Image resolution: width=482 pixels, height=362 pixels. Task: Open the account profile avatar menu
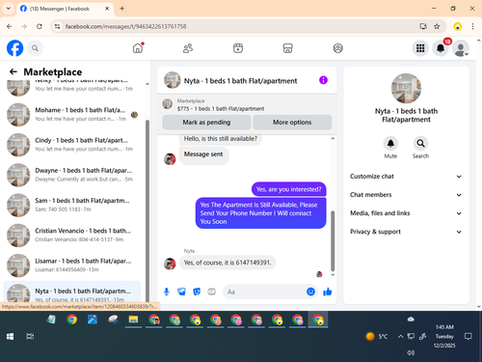pyautogui.click(x=461, y=48)
